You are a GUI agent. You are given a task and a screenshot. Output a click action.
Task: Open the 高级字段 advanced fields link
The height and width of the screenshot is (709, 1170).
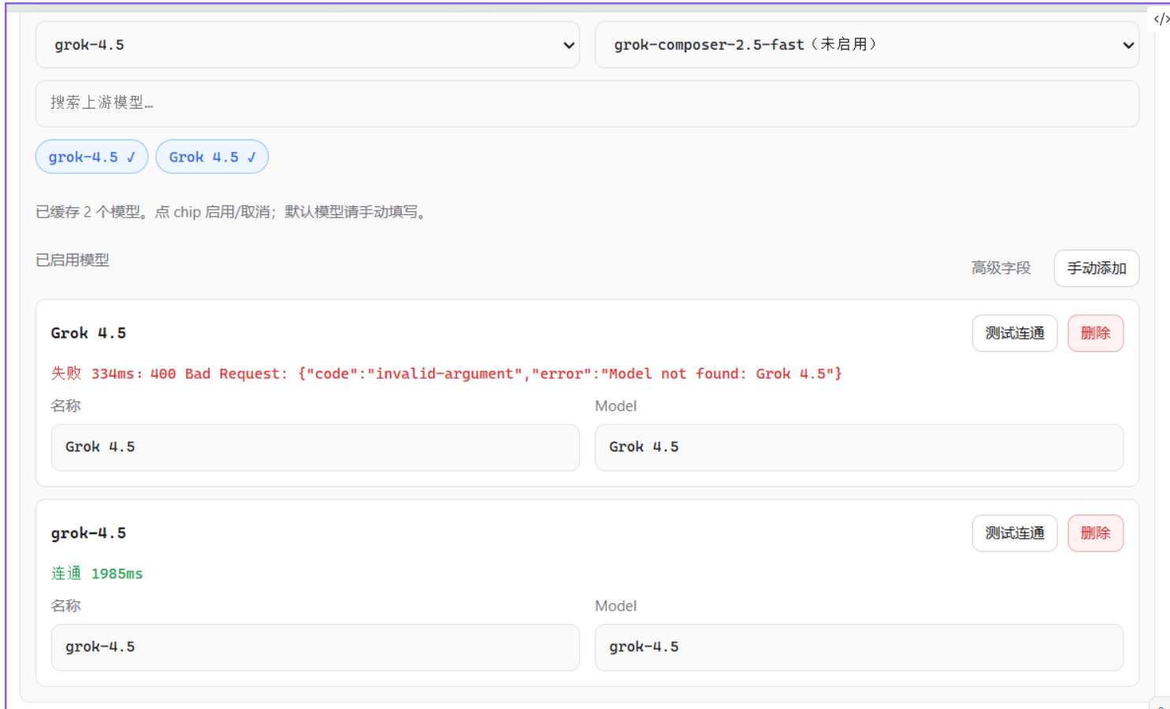1001,268
